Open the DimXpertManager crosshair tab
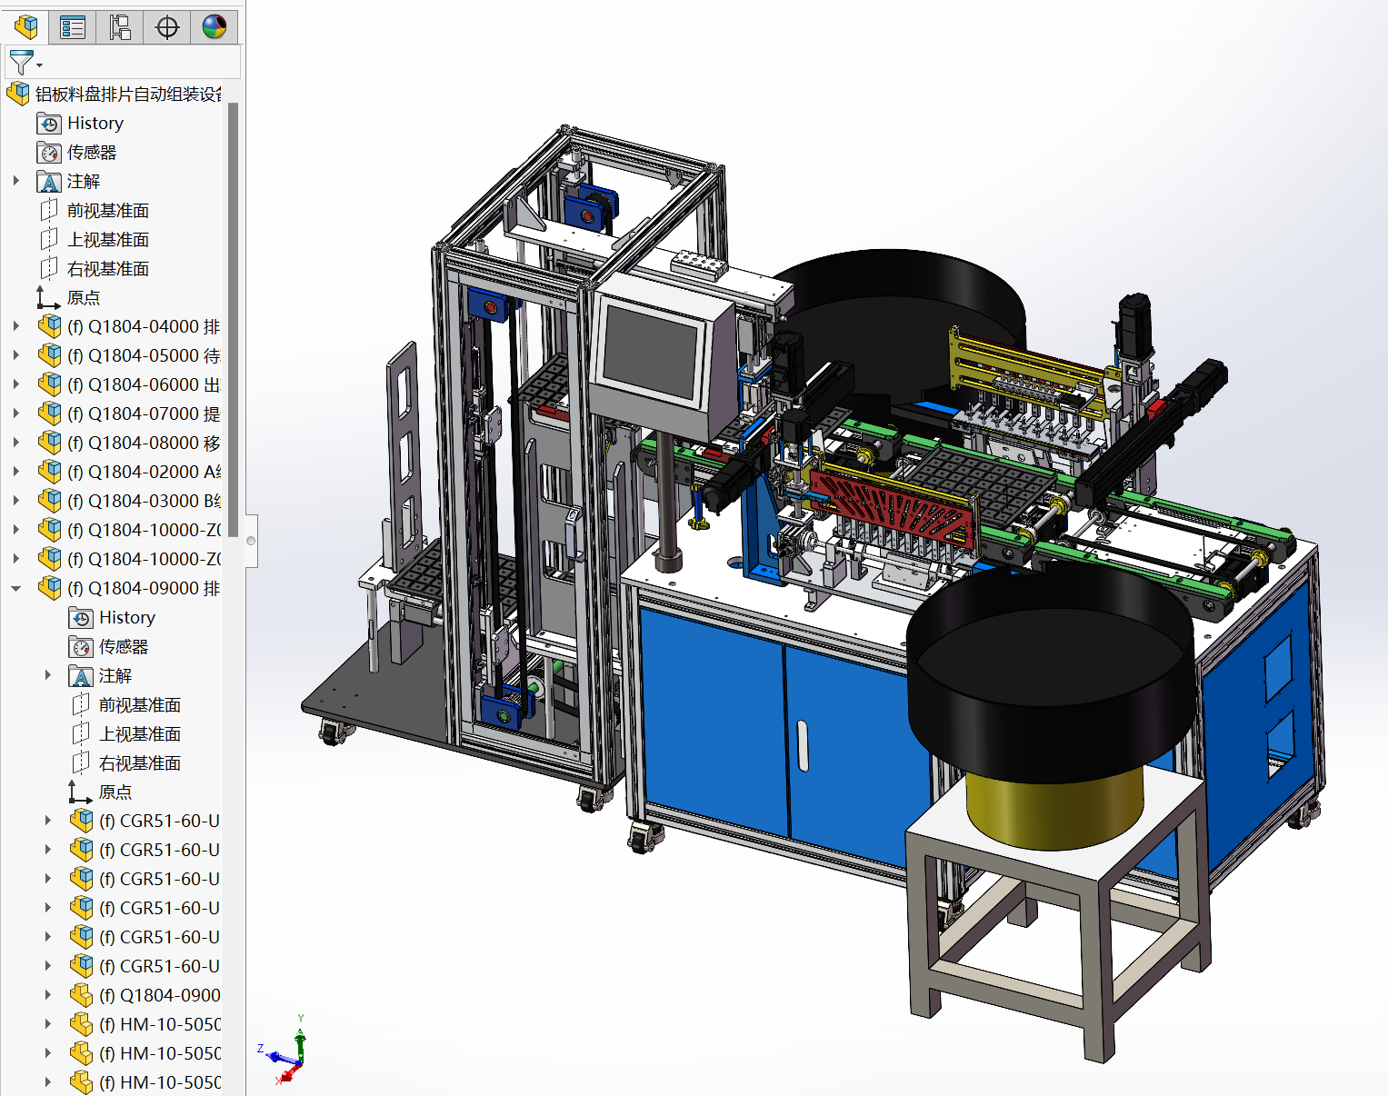The width and height of the screenshot is (1388, 1096). [167, 27]
